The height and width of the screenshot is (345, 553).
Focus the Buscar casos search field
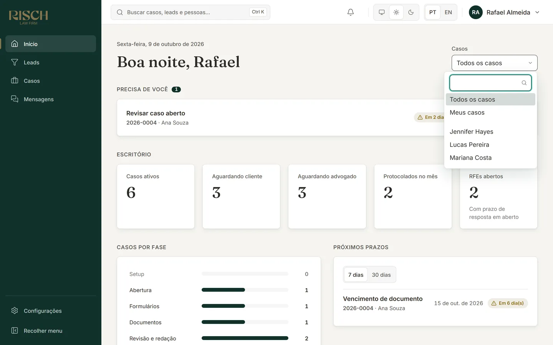[190, 12]
